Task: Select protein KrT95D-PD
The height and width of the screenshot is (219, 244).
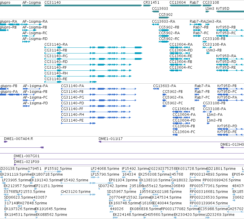Action: click(x=231, y=129)
